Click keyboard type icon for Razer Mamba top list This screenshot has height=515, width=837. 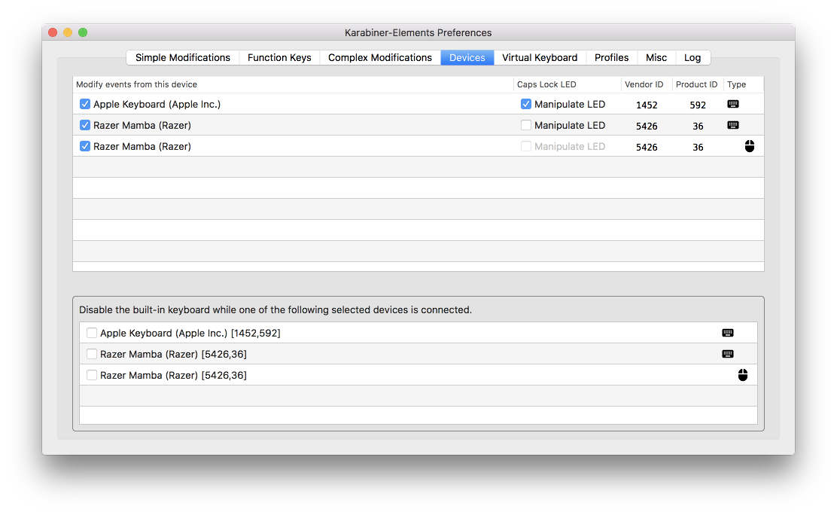pyautogui.click(x=732, y=126)
